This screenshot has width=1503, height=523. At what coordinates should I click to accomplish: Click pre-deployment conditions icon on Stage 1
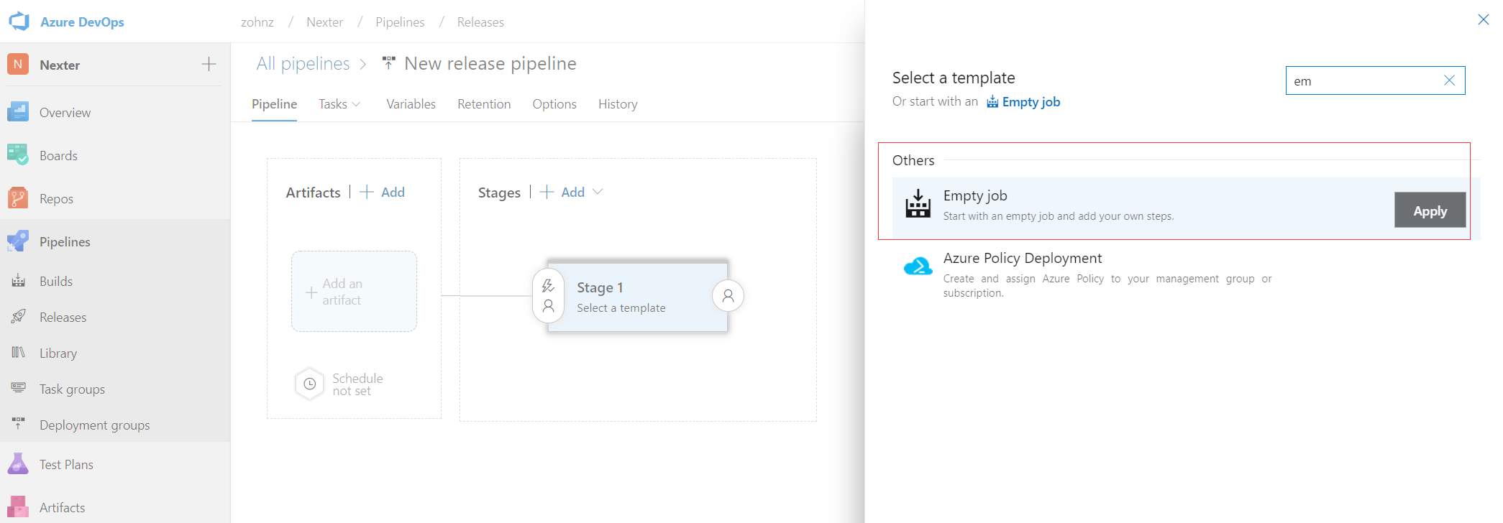(548, 295)
